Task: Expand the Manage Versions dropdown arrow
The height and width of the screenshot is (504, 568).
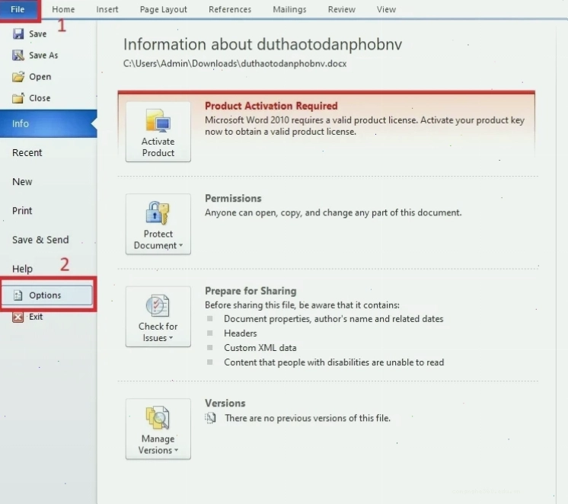Action: tap(177, 450)
